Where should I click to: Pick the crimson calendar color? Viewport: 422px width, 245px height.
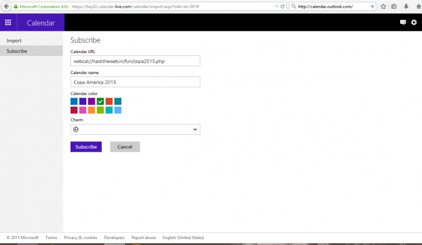[74, 110]
